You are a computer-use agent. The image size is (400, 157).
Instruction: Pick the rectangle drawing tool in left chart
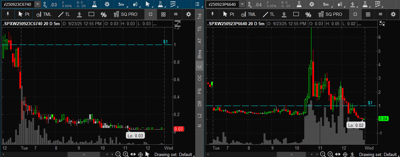click(x=91, y=14)
